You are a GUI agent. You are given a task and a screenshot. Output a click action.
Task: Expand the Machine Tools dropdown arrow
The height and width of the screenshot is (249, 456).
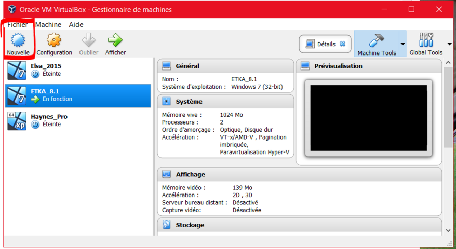point(403,44)
